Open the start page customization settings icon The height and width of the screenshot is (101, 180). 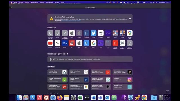(168, 91)
